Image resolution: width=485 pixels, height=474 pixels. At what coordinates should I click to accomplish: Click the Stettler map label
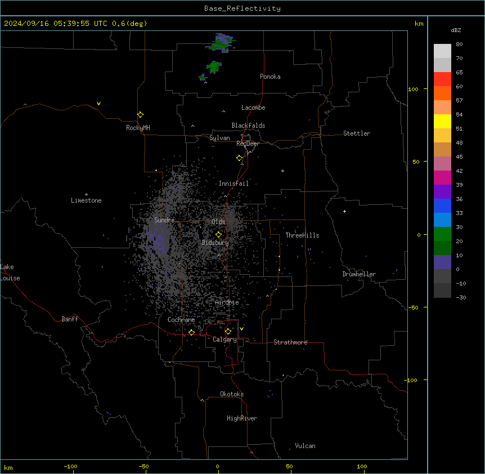(x=357, y=133)
